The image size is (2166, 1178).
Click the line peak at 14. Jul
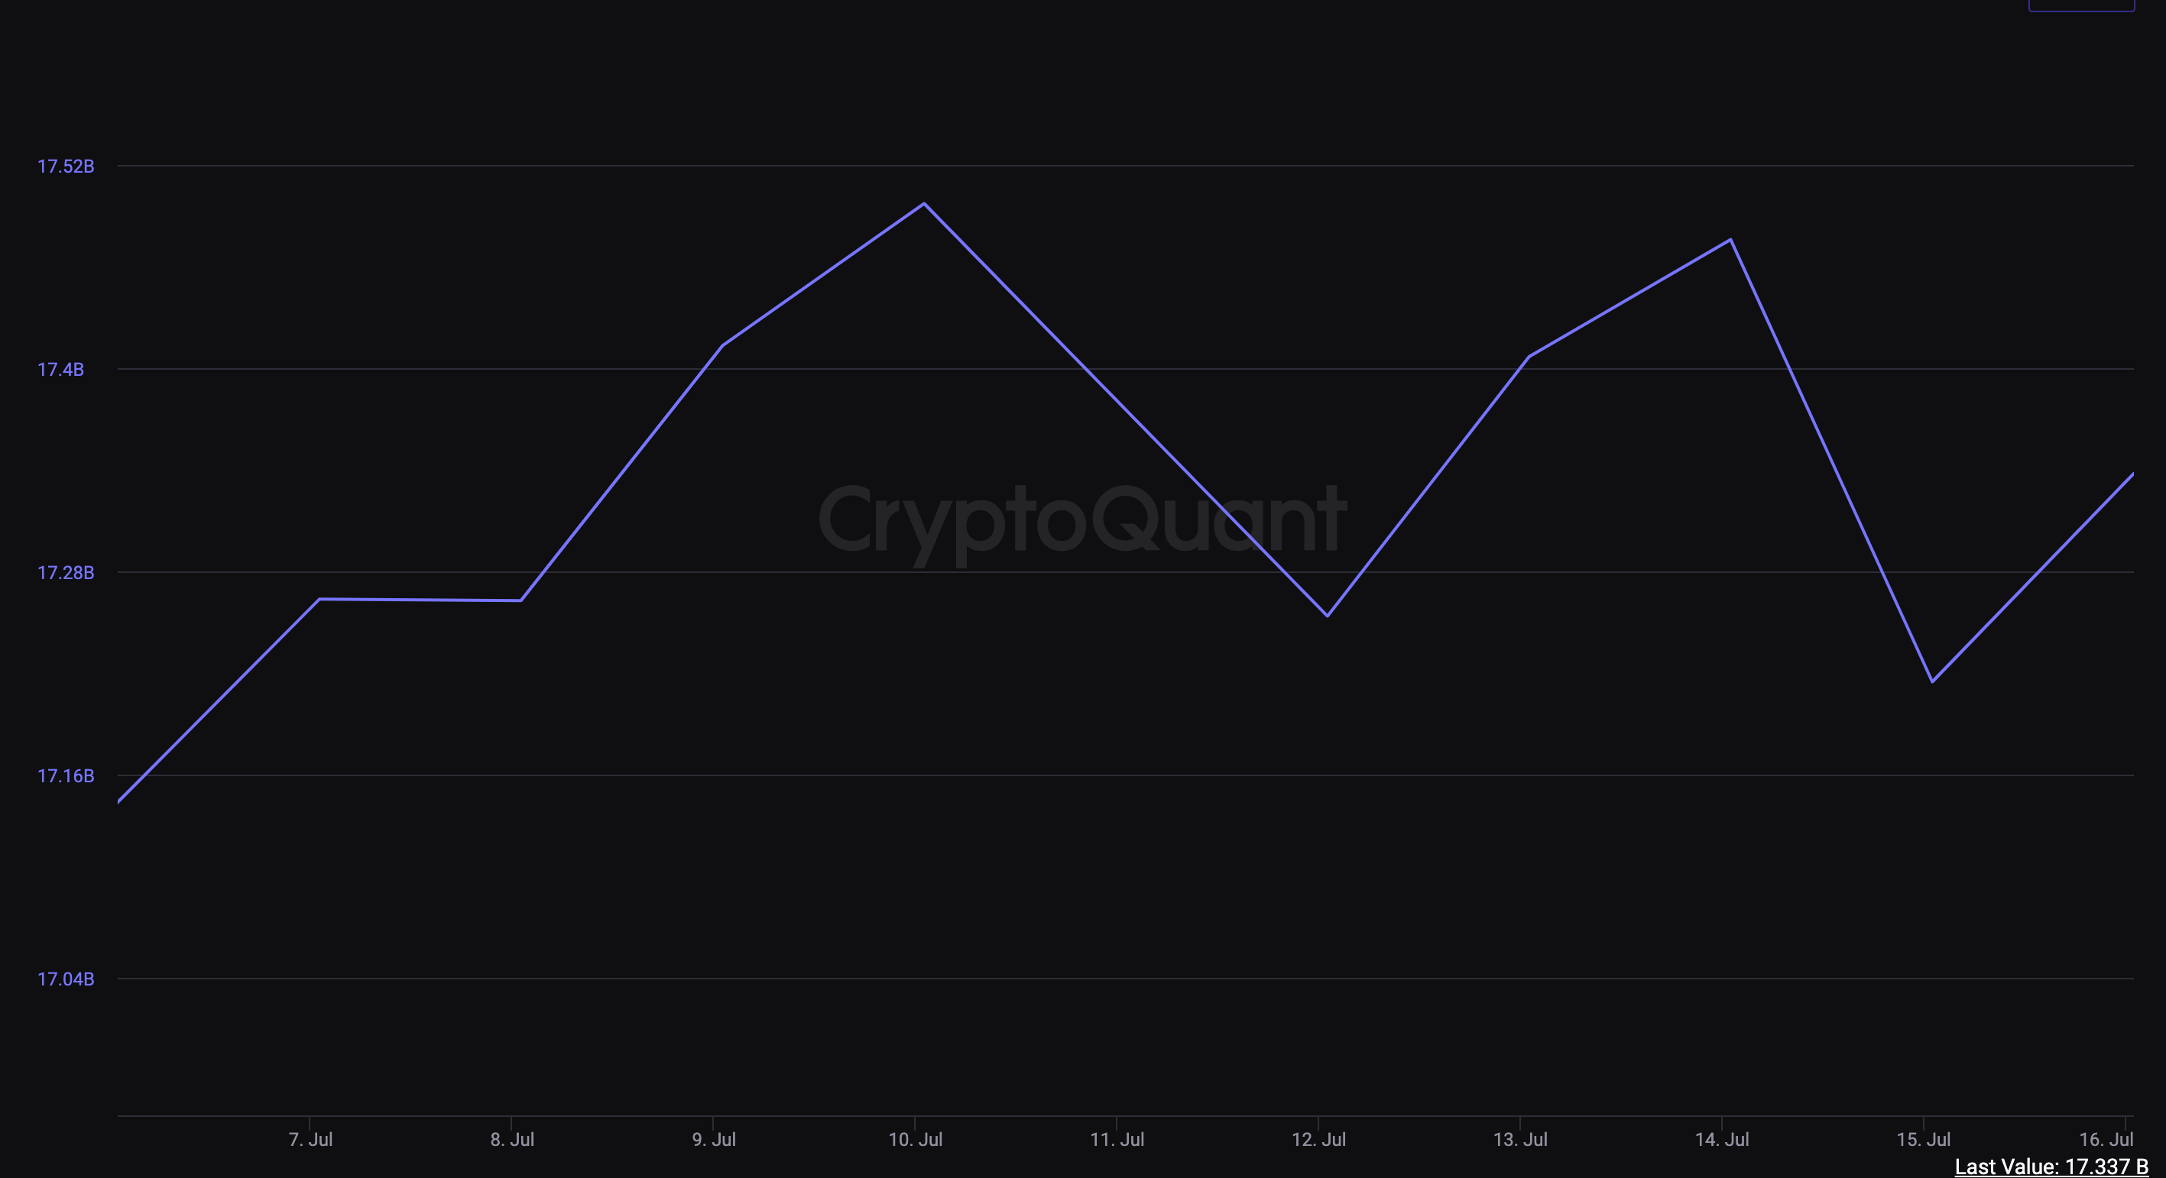[1730, 239]
